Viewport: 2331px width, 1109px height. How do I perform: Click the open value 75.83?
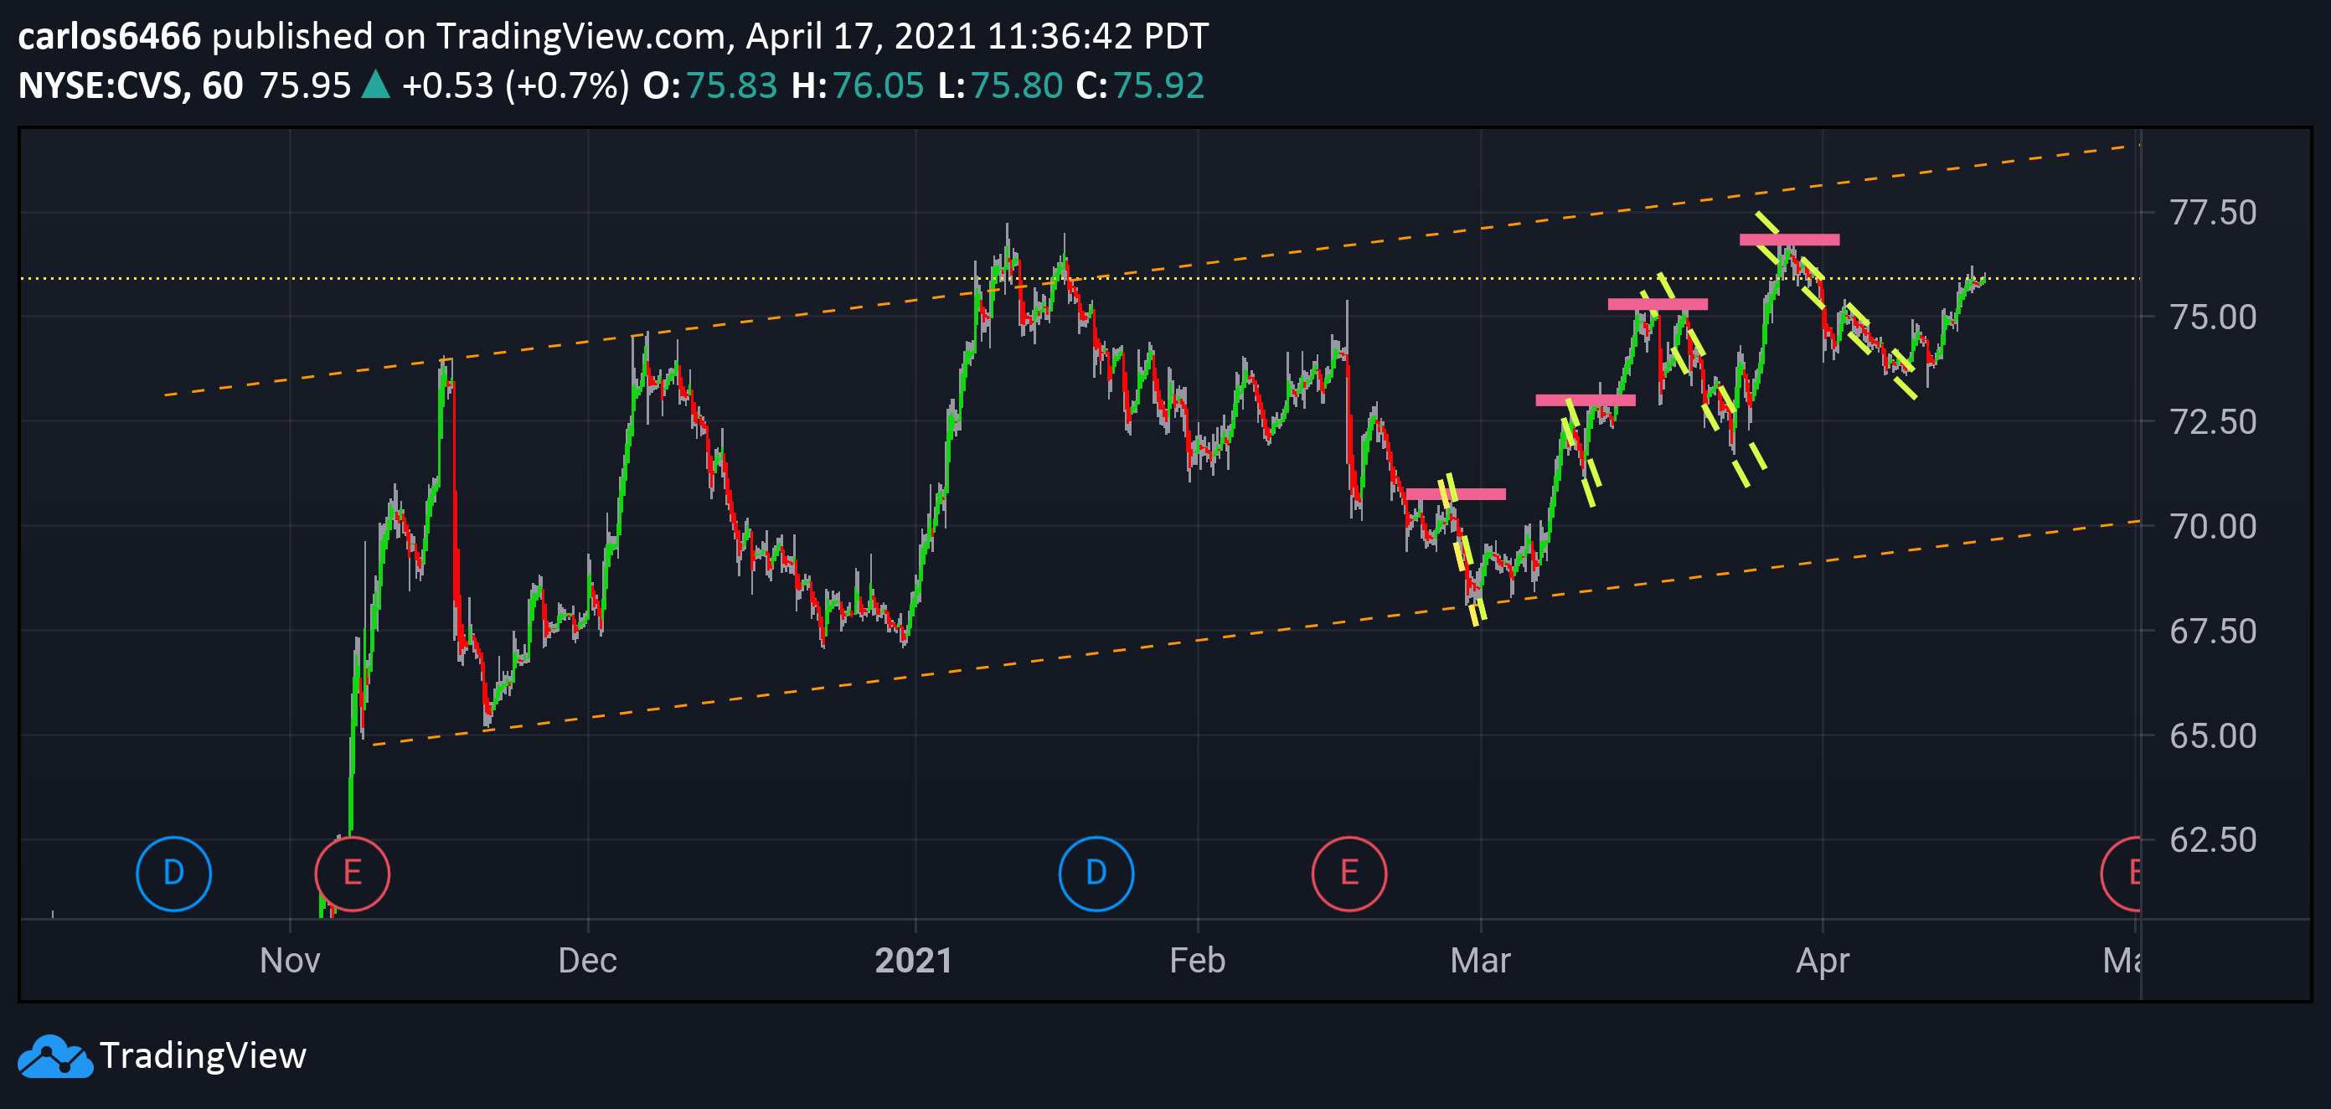731,86
